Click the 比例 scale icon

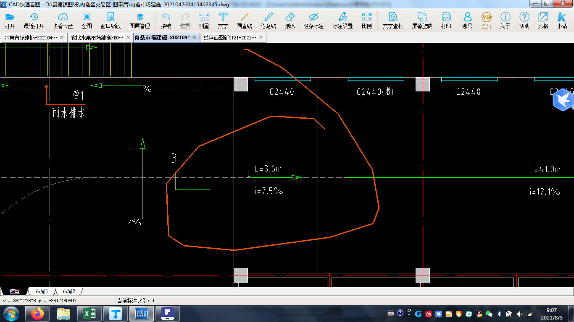(x=366, y=20)
